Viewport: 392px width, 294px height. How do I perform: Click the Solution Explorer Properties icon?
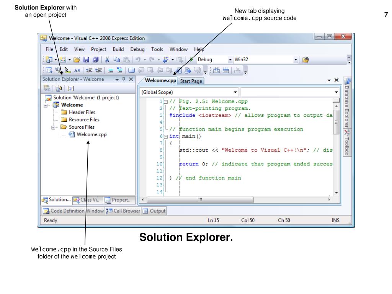[47, 88]
